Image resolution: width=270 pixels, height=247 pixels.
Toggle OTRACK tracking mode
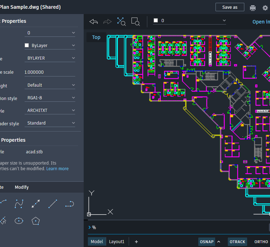(237, 242)
